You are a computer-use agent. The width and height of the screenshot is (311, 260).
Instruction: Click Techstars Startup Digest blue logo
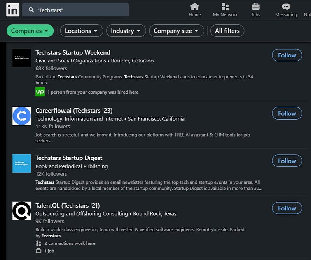click(x=22, y=163)
